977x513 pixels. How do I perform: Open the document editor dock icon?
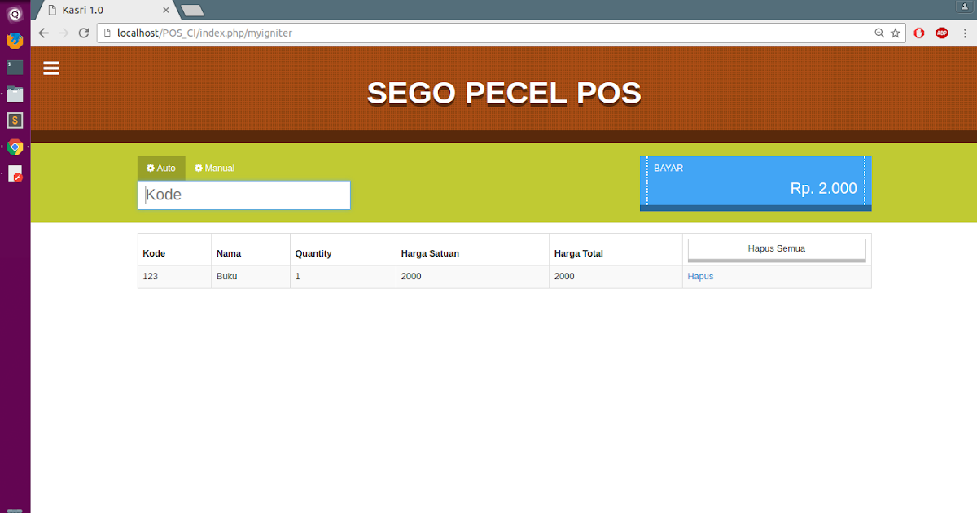pos(15,173)
